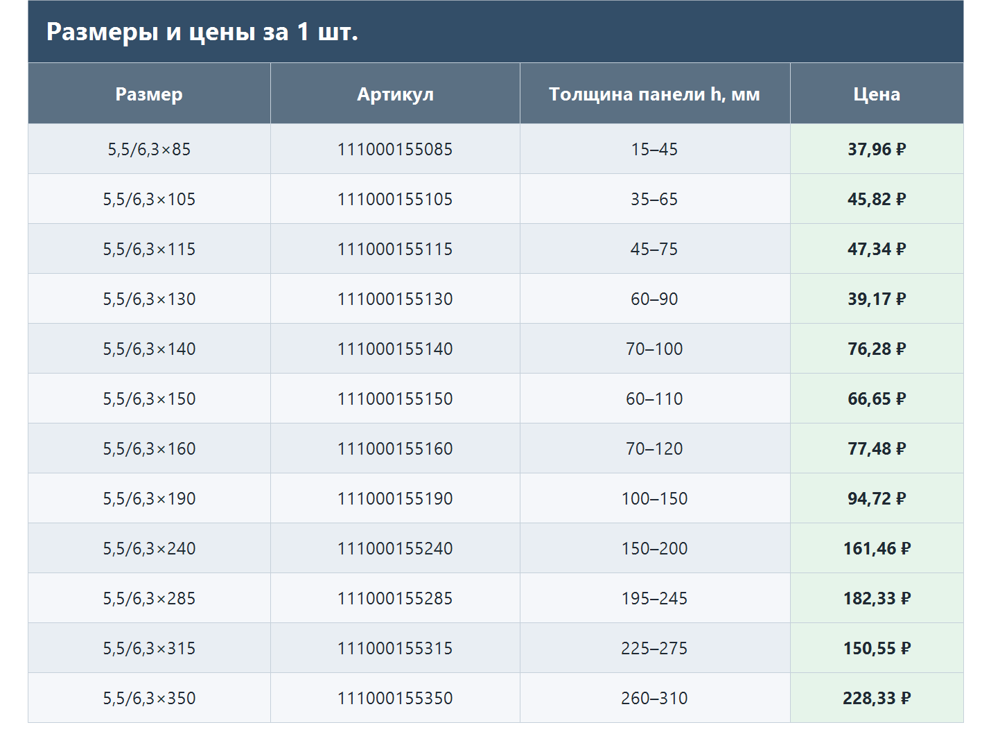Image resolution: width=991 pixels, height=743 pixels.
Task: Click the price 47,34 ₽
Action: coord(877,249)
